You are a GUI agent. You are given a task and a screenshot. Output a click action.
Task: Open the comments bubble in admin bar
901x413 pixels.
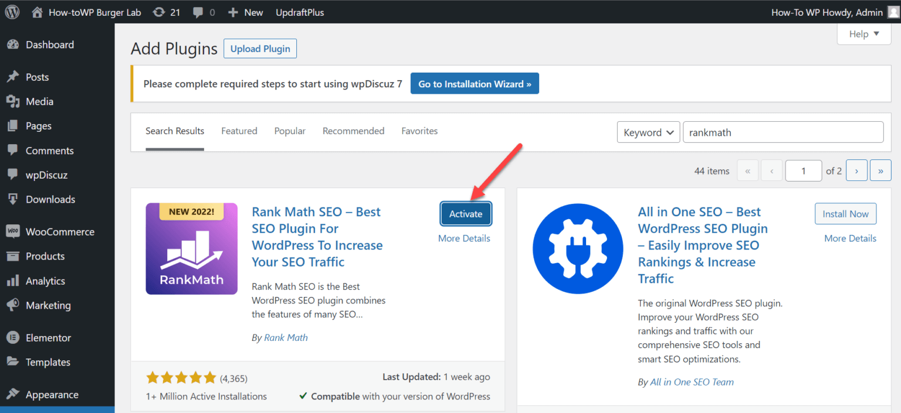pos(198,12)
